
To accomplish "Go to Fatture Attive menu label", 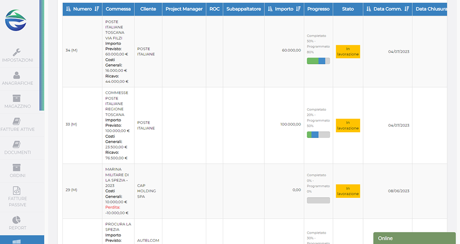I will coord(18,129).
